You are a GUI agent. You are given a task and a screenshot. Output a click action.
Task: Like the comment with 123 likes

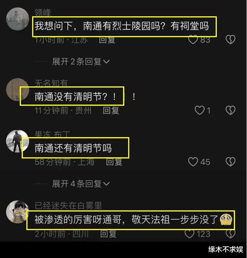coord(189,234)
